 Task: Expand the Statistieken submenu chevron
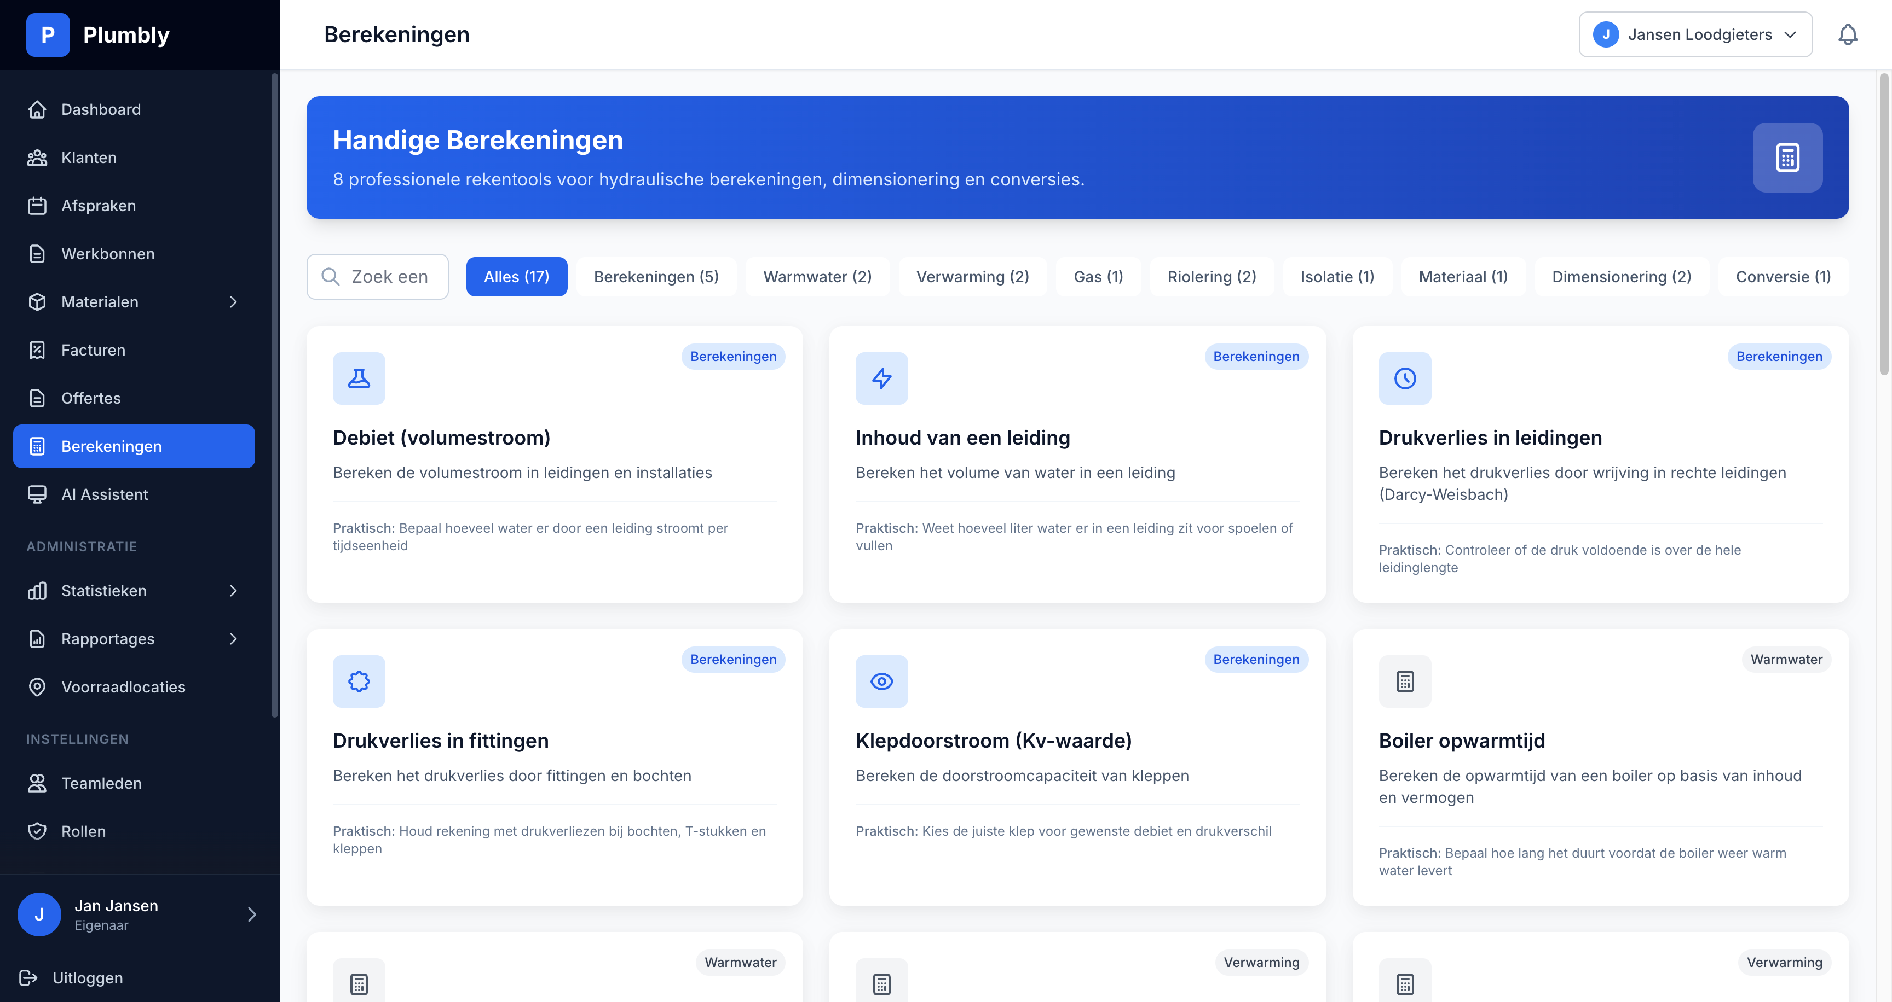pyautogui.click(x=234, y=591)
